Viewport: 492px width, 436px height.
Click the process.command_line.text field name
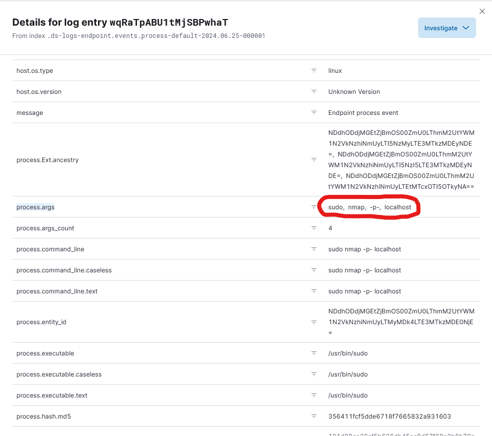57,291
